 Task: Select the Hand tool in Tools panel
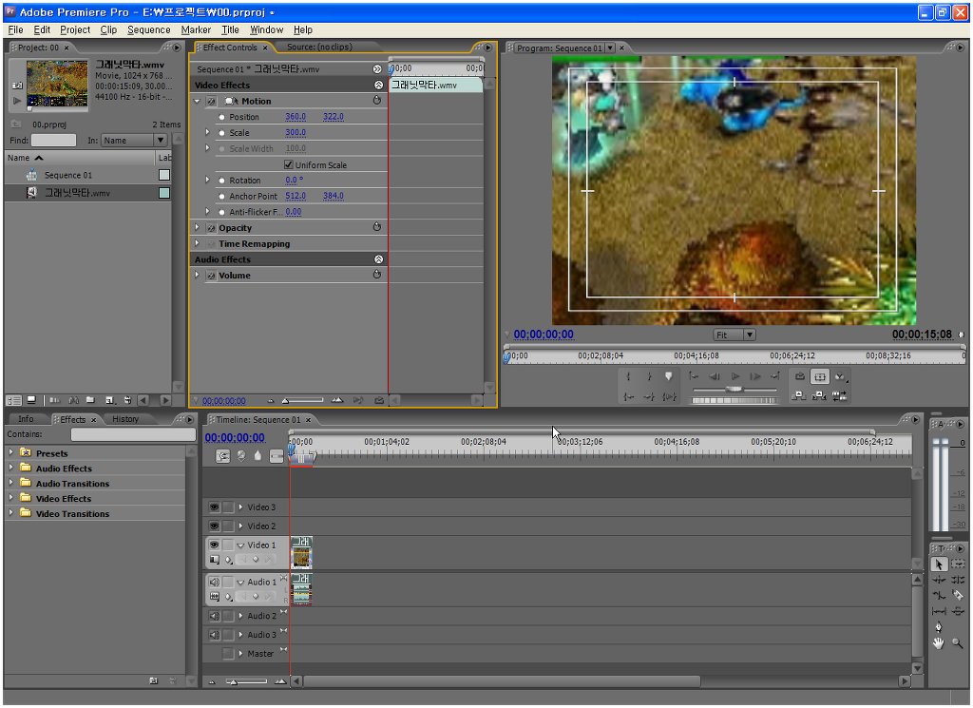point(939,643)
